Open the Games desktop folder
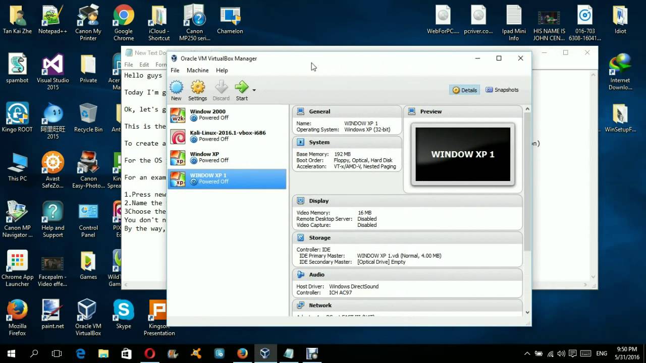 (x=88, y=265)
